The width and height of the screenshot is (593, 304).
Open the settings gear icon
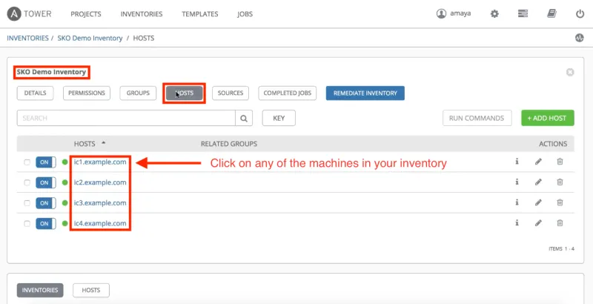(x=494, y=14)
